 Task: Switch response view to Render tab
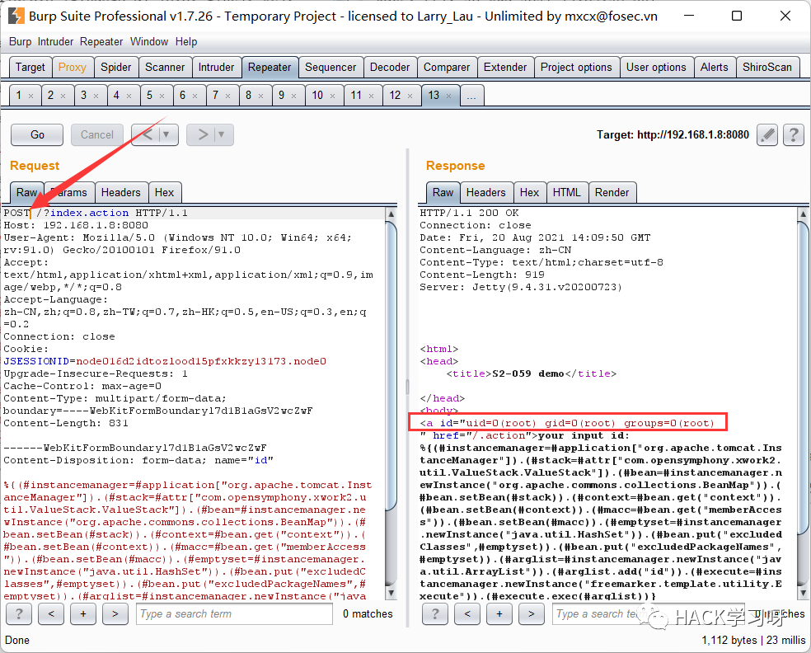coord(612,192)
